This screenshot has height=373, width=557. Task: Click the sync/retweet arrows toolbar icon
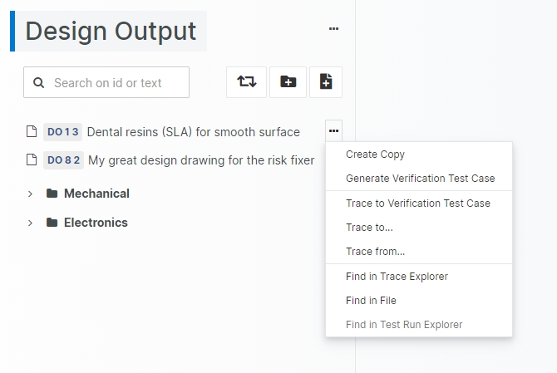pos(247,82)
